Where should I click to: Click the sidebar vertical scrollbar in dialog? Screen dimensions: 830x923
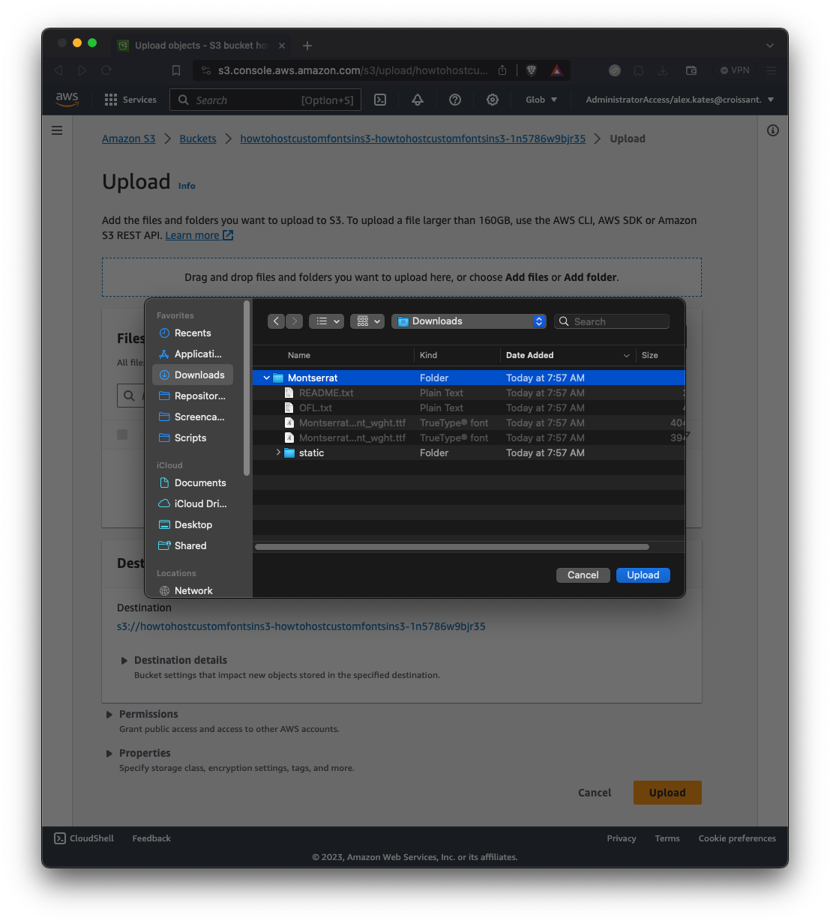(247, 388)
